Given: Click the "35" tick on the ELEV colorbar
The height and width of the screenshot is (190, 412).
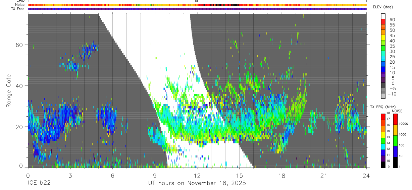Looking at the screenshot, I should 392,46.
